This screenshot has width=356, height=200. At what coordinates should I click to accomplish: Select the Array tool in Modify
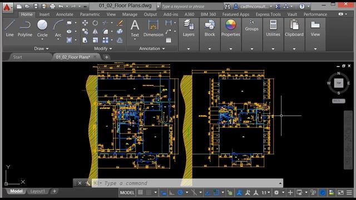(x=105, y=40)
